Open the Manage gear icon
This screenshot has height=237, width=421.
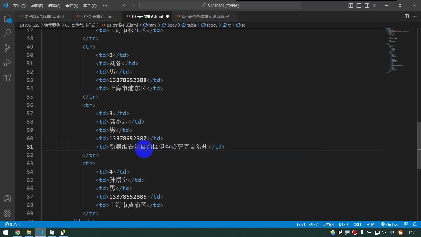coord(7,213)
